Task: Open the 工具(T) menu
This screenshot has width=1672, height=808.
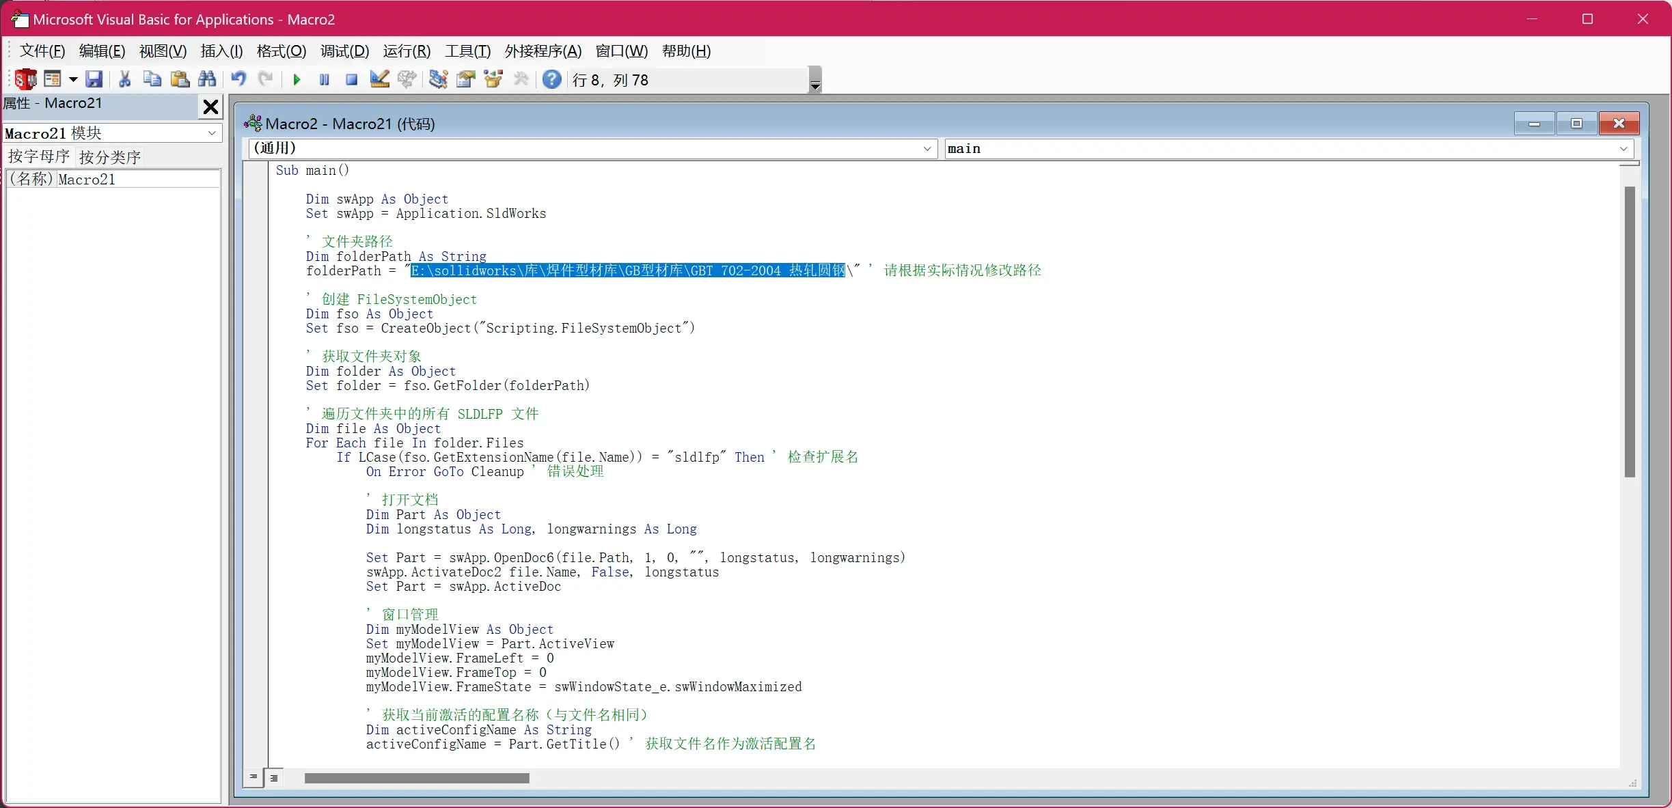Action: pyautogui.click(x=467, y=51)
